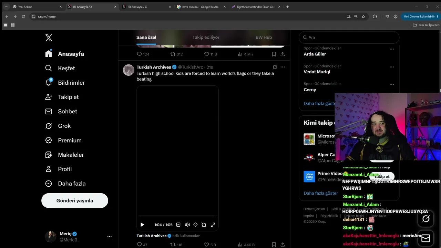Like the post with 11 B likes

click(x=211, y=54)
